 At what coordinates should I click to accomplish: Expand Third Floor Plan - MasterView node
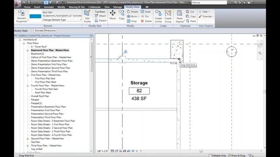tap(28, 146)
